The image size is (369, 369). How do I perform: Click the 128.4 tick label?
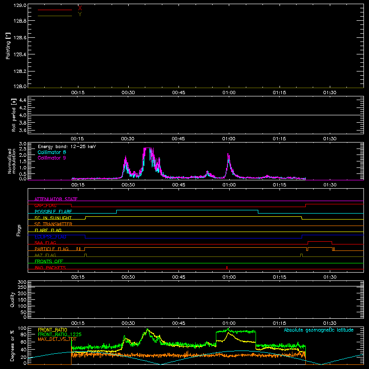tap(20, 54)
